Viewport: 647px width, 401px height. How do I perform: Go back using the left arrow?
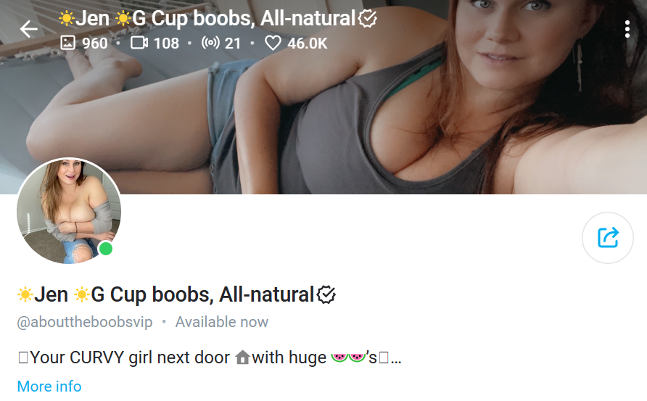[x=28, y=29]
